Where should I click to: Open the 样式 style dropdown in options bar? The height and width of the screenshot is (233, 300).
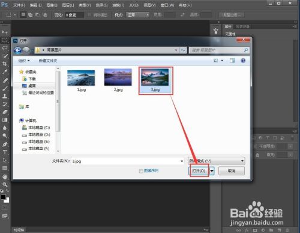coord(138,15)
